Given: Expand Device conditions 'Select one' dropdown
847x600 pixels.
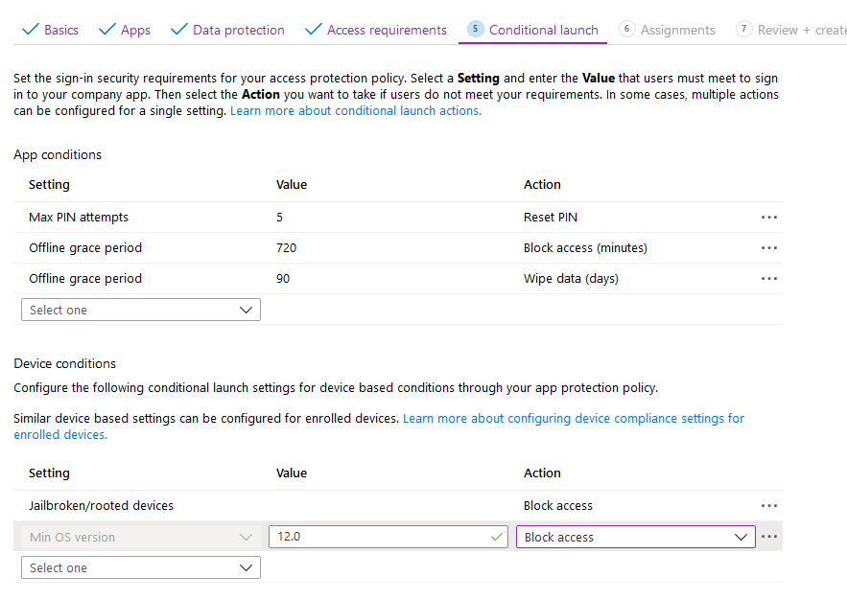Looking at the screenshot, I should 140,568.
